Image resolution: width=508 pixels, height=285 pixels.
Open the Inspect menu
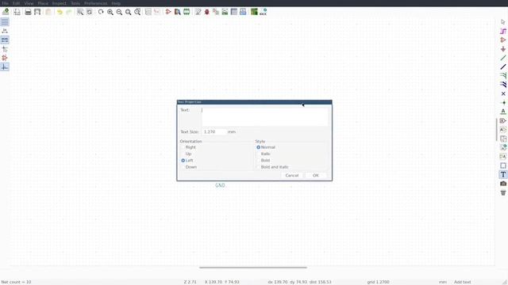pyautogui.click(x=60, y=3)
